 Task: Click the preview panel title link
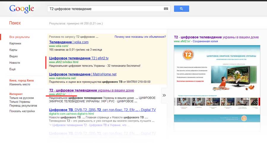click(216, 37)
